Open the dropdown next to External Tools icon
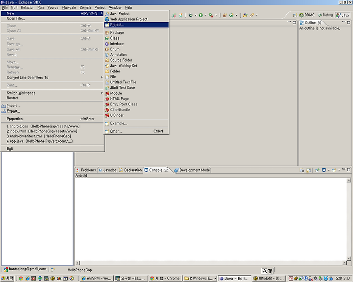Viewport: 353px width, 282px height. [216, 15]
